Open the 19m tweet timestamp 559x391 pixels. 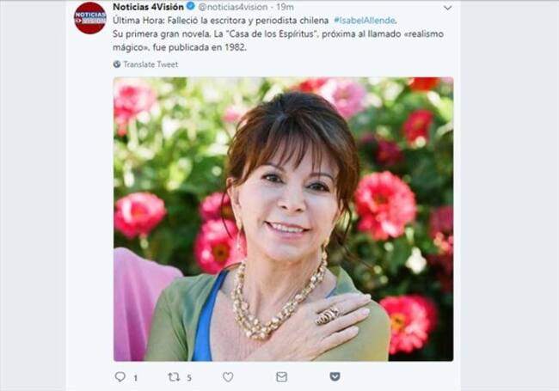point(286,7)
